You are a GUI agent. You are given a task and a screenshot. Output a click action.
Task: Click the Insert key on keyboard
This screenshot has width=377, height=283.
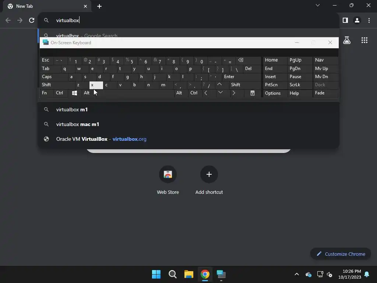[x=275, y=77]
